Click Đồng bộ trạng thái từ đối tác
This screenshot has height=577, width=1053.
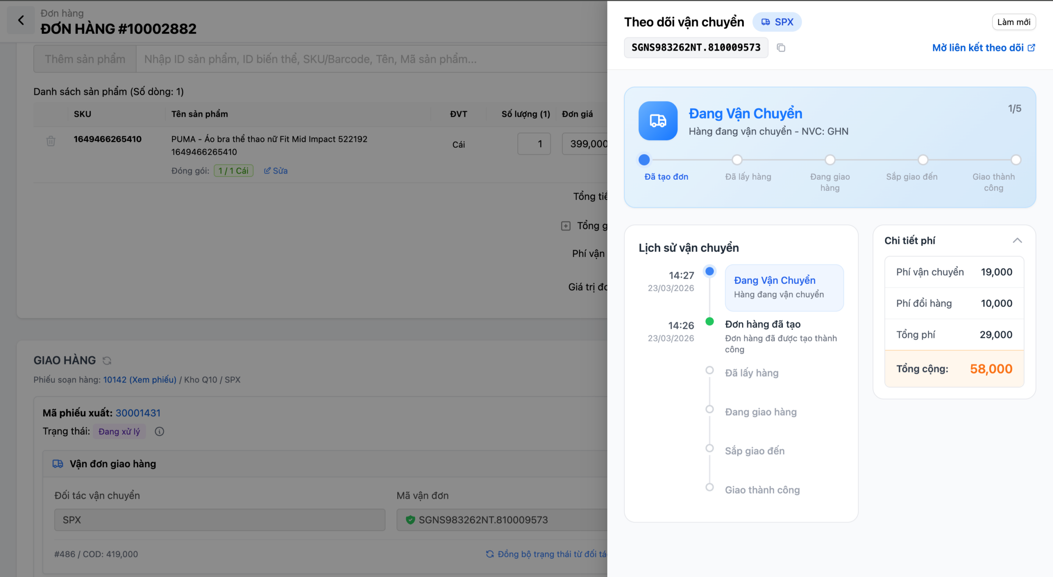[547, 554]
